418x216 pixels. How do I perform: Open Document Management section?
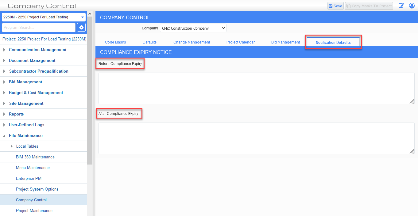(32, 60)
